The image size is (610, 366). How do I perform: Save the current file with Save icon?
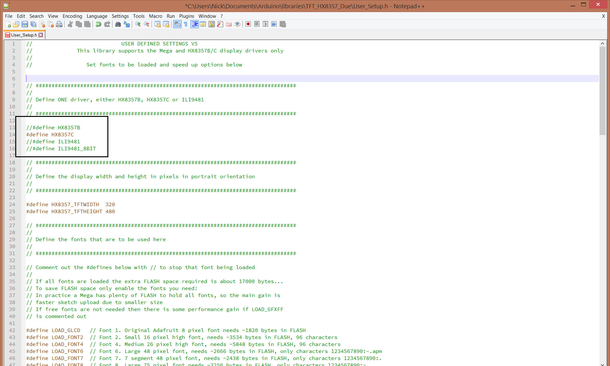click(x=25, y=24)
